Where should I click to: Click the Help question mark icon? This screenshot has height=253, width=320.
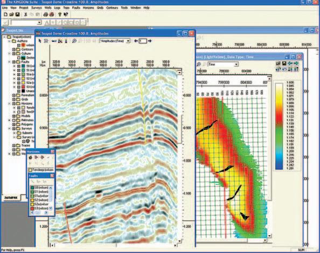click(x=60, y=15)
